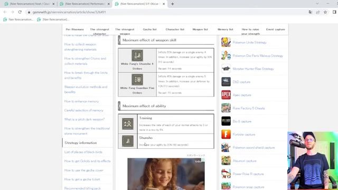Open How to raise your strength menu
The width and height of the screenshot is (338, 190).
point(250,32)
